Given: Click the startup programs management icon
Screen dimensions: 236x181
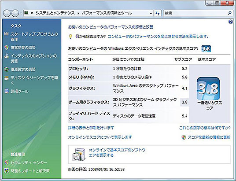Looking at the screenshot, I should 6,34.
